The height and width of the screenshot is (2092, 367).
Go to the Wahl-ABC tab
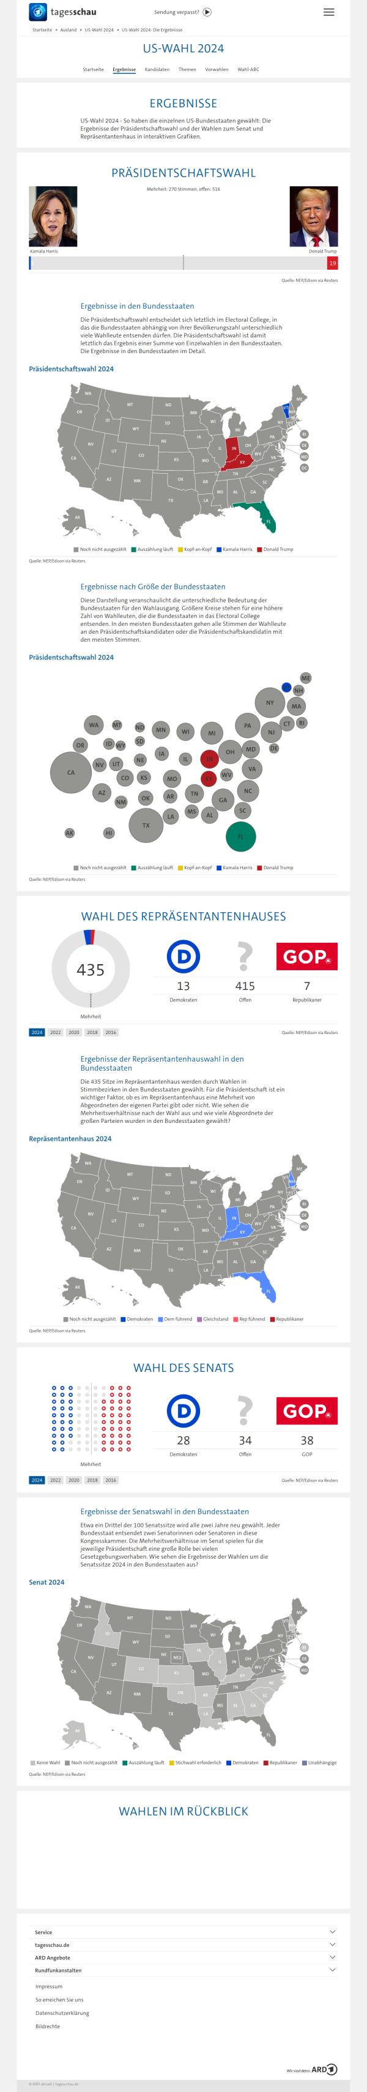(248, 70)
